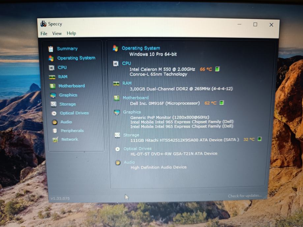Viewport: 303px width, 227px height.
Task: Click the Summary clipboard icon in sidebar
Action: tap(51, 49)
